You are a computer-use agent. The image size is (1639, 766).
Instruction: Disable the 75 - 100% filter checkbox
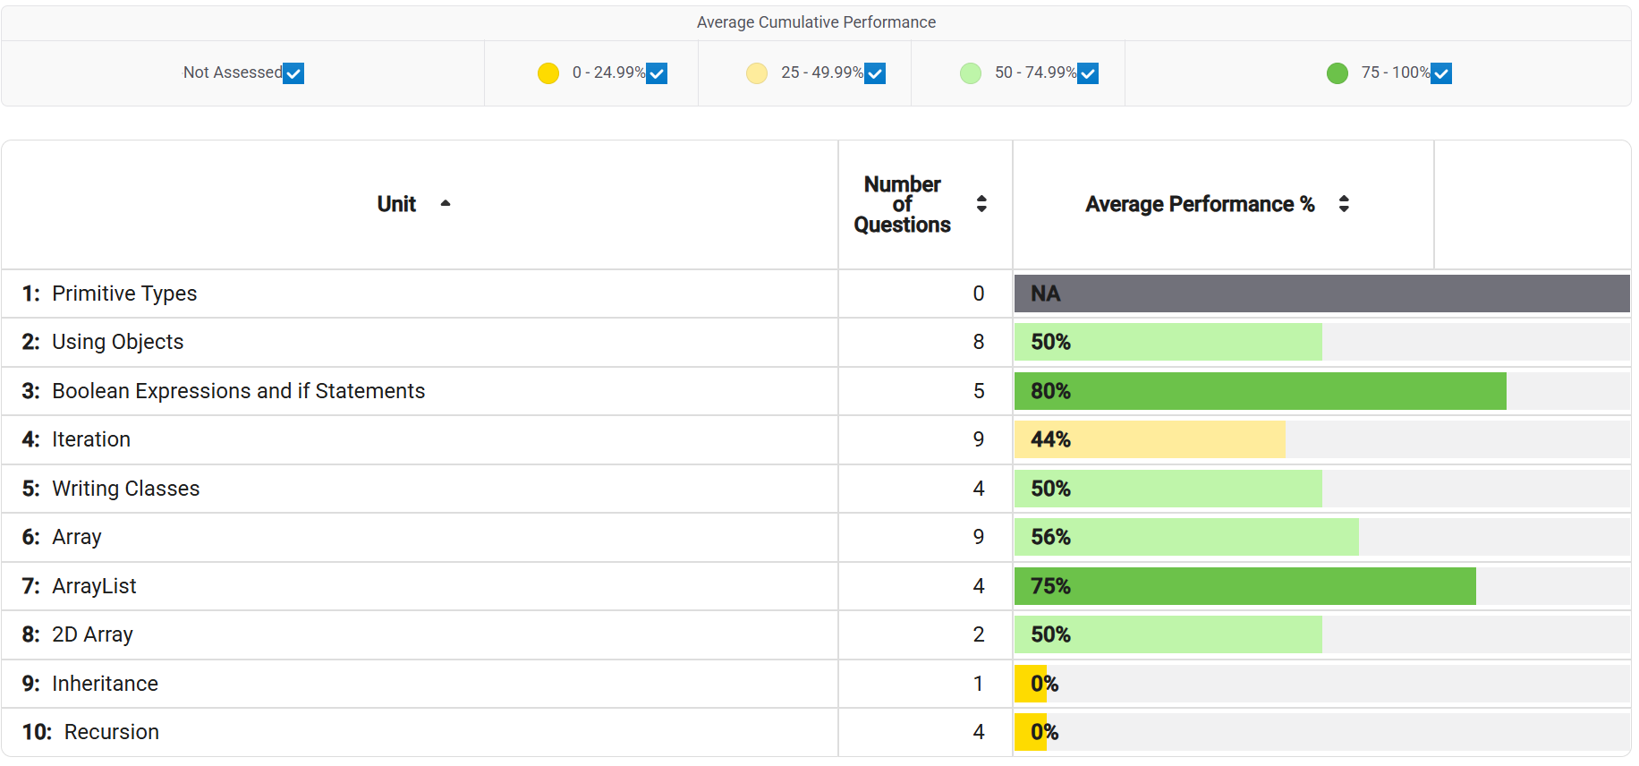pos(1441,73)
